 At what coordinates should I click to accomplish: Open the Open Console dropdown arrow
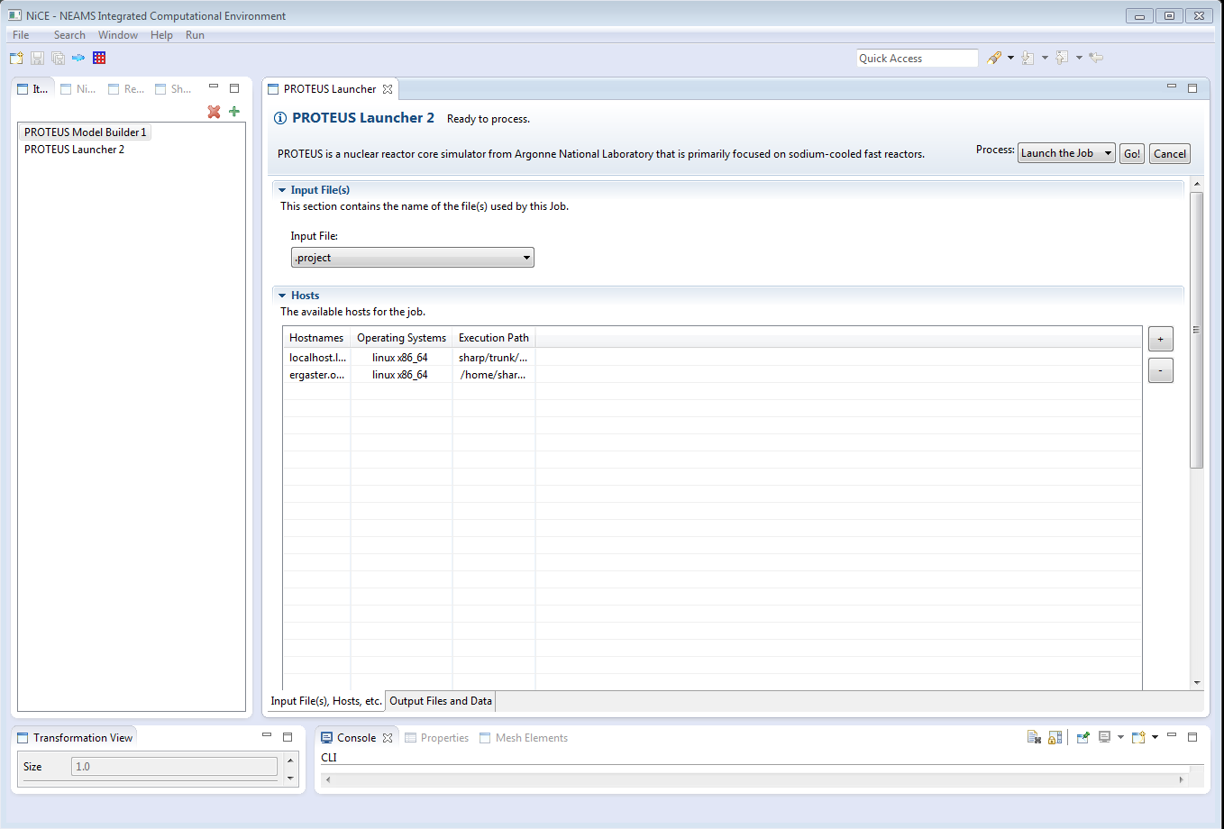(x=1155, y=737)
